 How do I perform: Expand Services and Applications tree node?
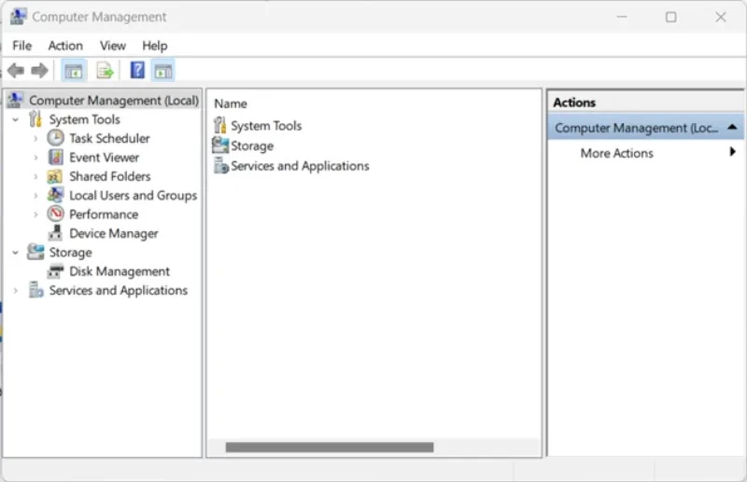coord(16,290)
